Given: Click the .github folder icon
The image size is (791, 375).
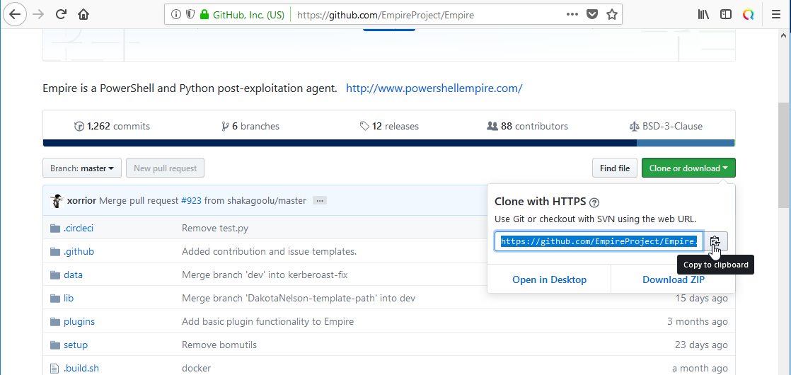Looking at the screenshot, I should pyautogui.click(x=55, y=252).
